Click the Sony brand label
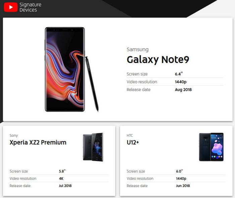235x198 pixels. coord(14,135)
